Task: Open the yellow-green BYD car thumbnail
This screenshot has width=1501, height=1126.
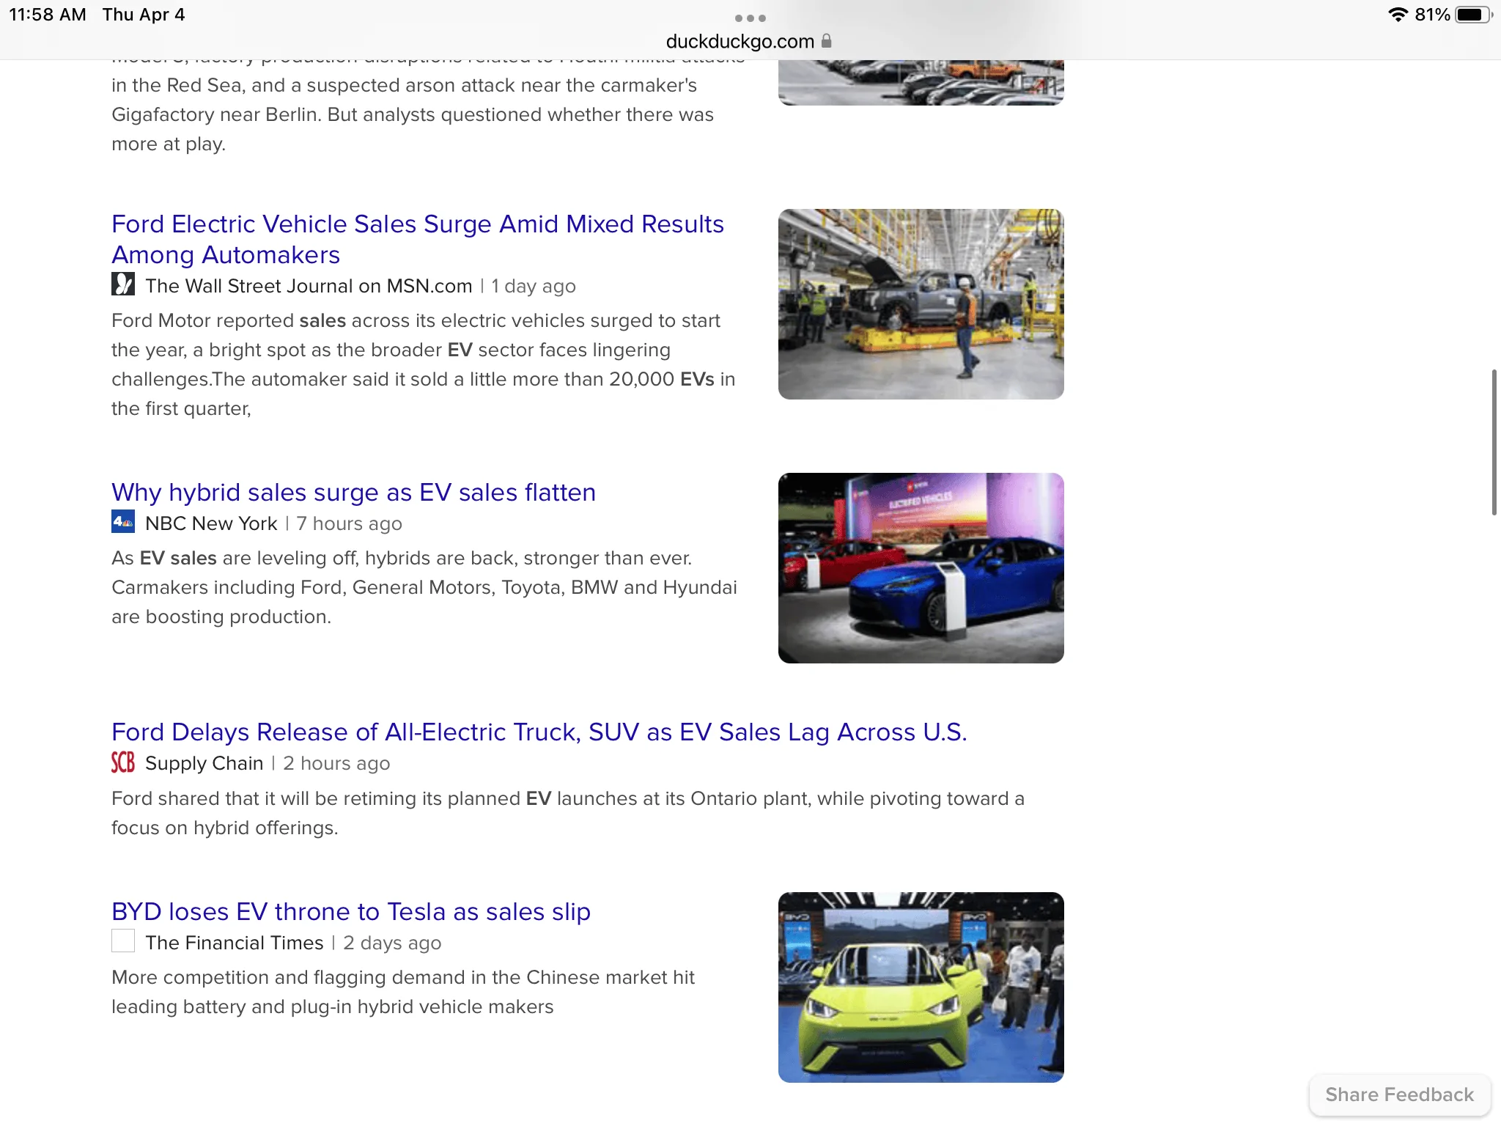Action: pyautogui.click(x=921, y=987)
